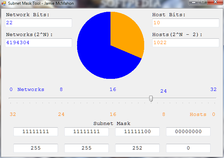This screenshot has width=224, height=158.
Task: Click the blue "Networks" scale label
Action: [31, 89]
